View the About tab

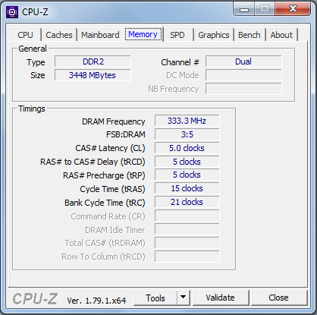[x=281, y=35]
